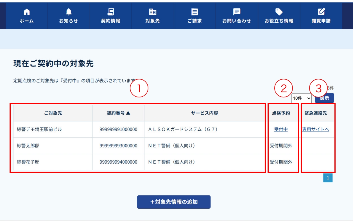Image resolution: width=353 pixels, height=221 pixels.
Task: Open the 受付中 inspection reservation link
Action: coord(281,130)
